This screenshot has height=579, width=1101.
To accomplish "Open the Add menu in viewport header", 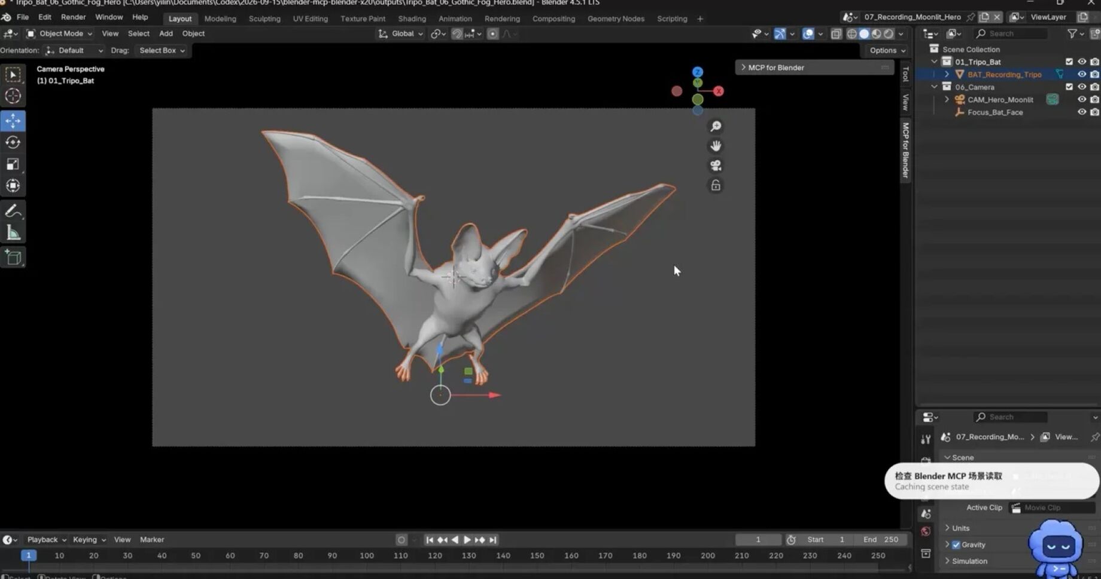I will pos(166,33).
